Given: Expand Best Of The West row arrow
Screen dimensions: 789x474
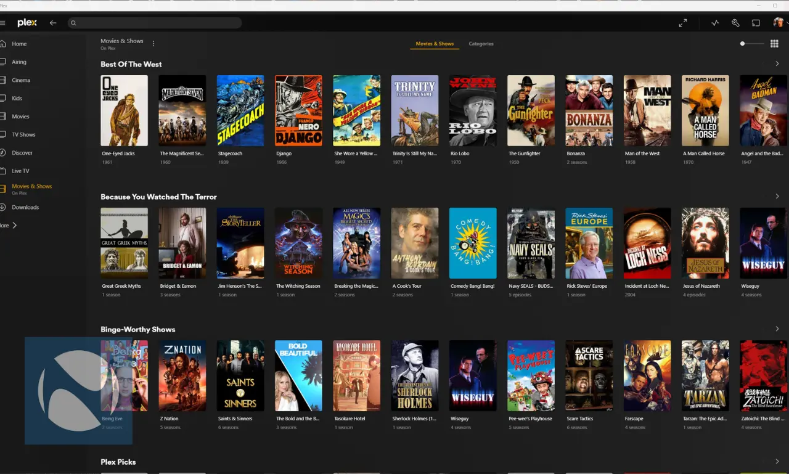Looking at the screenshot, I should click(777, 64).
